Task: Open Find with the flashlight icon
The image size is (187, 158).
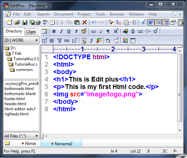Action: point(111,22)
